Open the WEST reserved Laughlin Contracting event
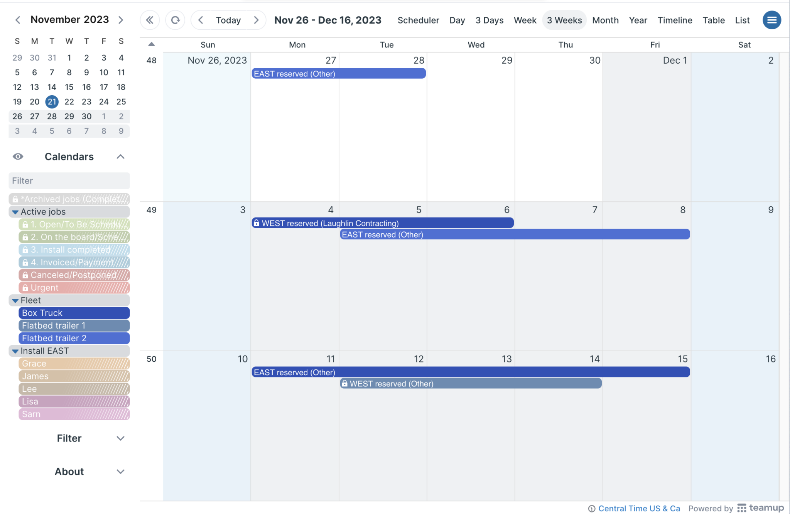The height and width of the screenshot is (514, 790). [x=382, y=223]
